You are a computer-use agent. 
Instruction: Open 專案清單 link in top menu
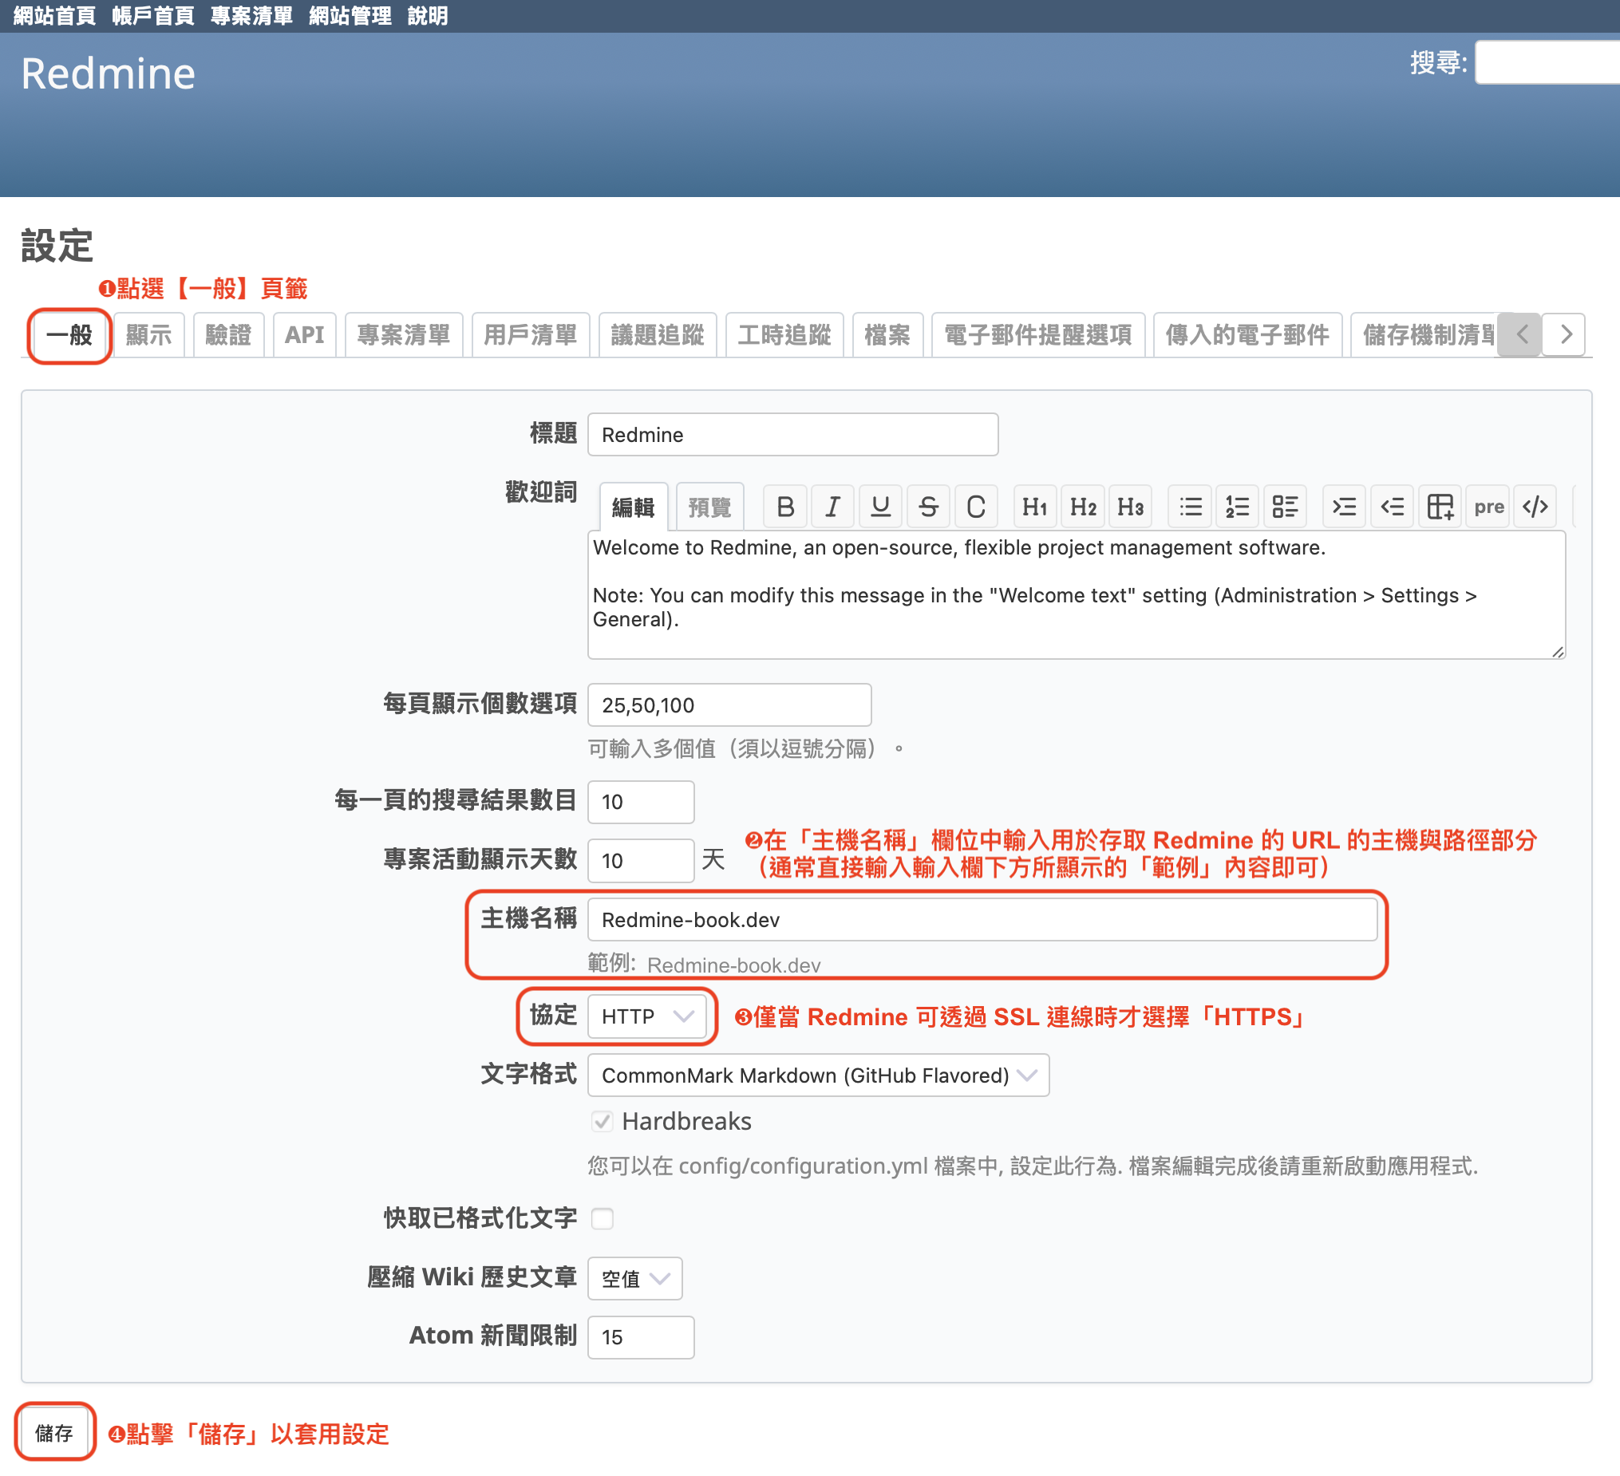[251, 16]
